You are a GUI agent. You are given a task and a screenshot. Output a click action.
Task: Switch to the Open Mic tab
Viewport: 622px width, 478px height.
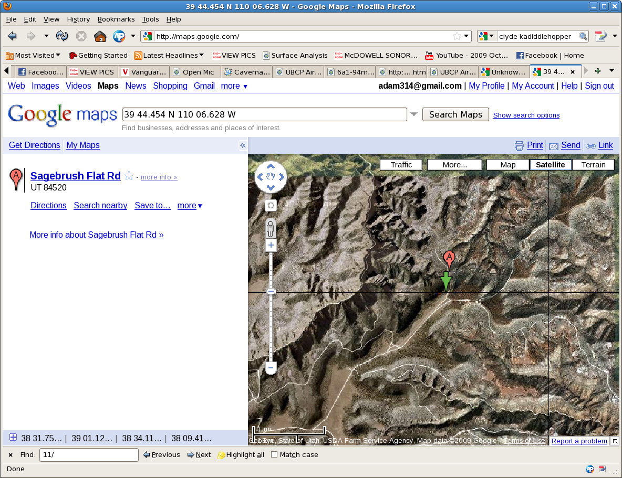click(194, 72)
